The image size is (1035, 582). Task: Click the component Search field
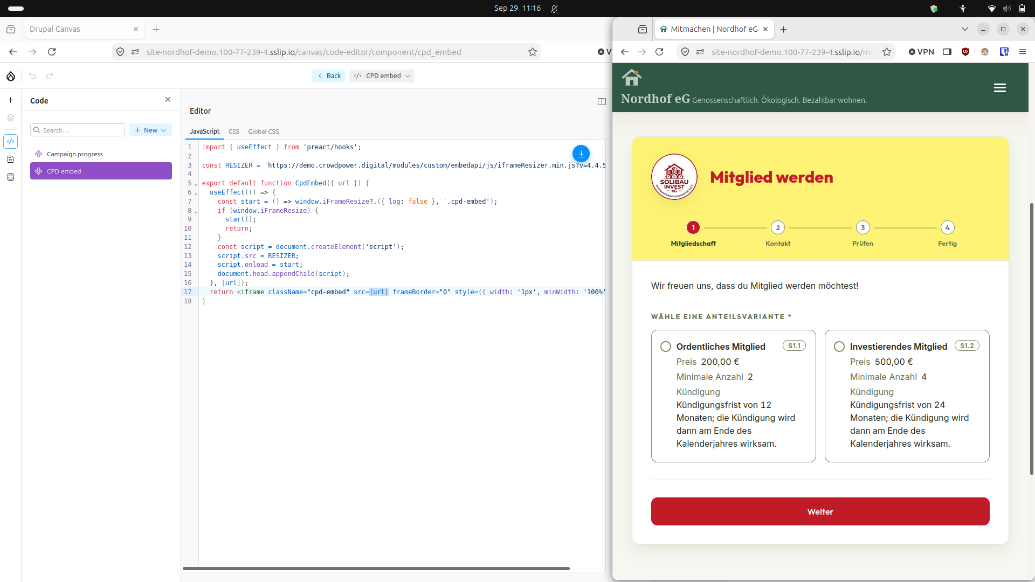pos(78,130)
